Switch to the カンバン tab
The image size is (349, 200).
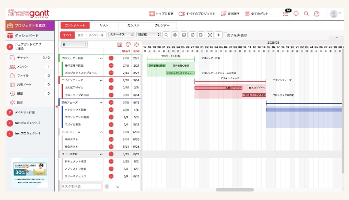click(x=133, y=26)
